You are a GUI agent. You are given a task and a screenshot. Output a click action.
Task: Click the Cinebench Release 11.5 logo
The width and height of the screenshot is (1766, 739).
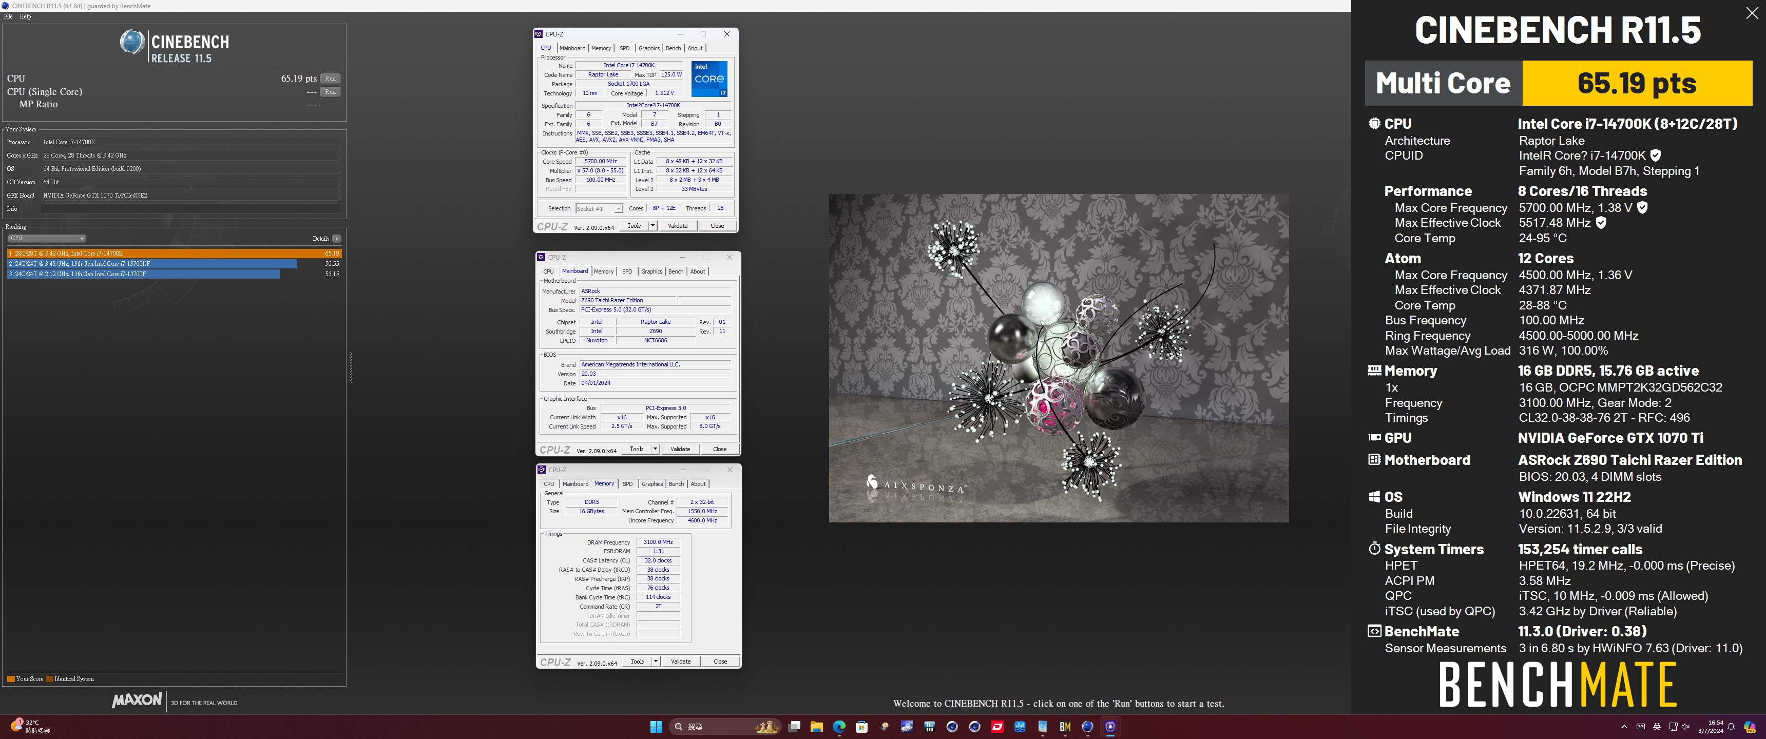coord(174,47)
